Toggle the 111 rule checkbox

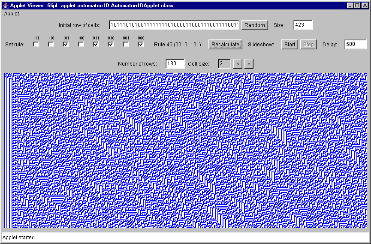coord(36,44)
